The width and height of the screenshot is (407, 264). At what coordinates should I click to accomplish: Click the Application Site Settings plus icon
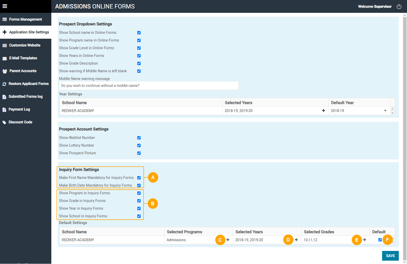(x=5, y=32)
